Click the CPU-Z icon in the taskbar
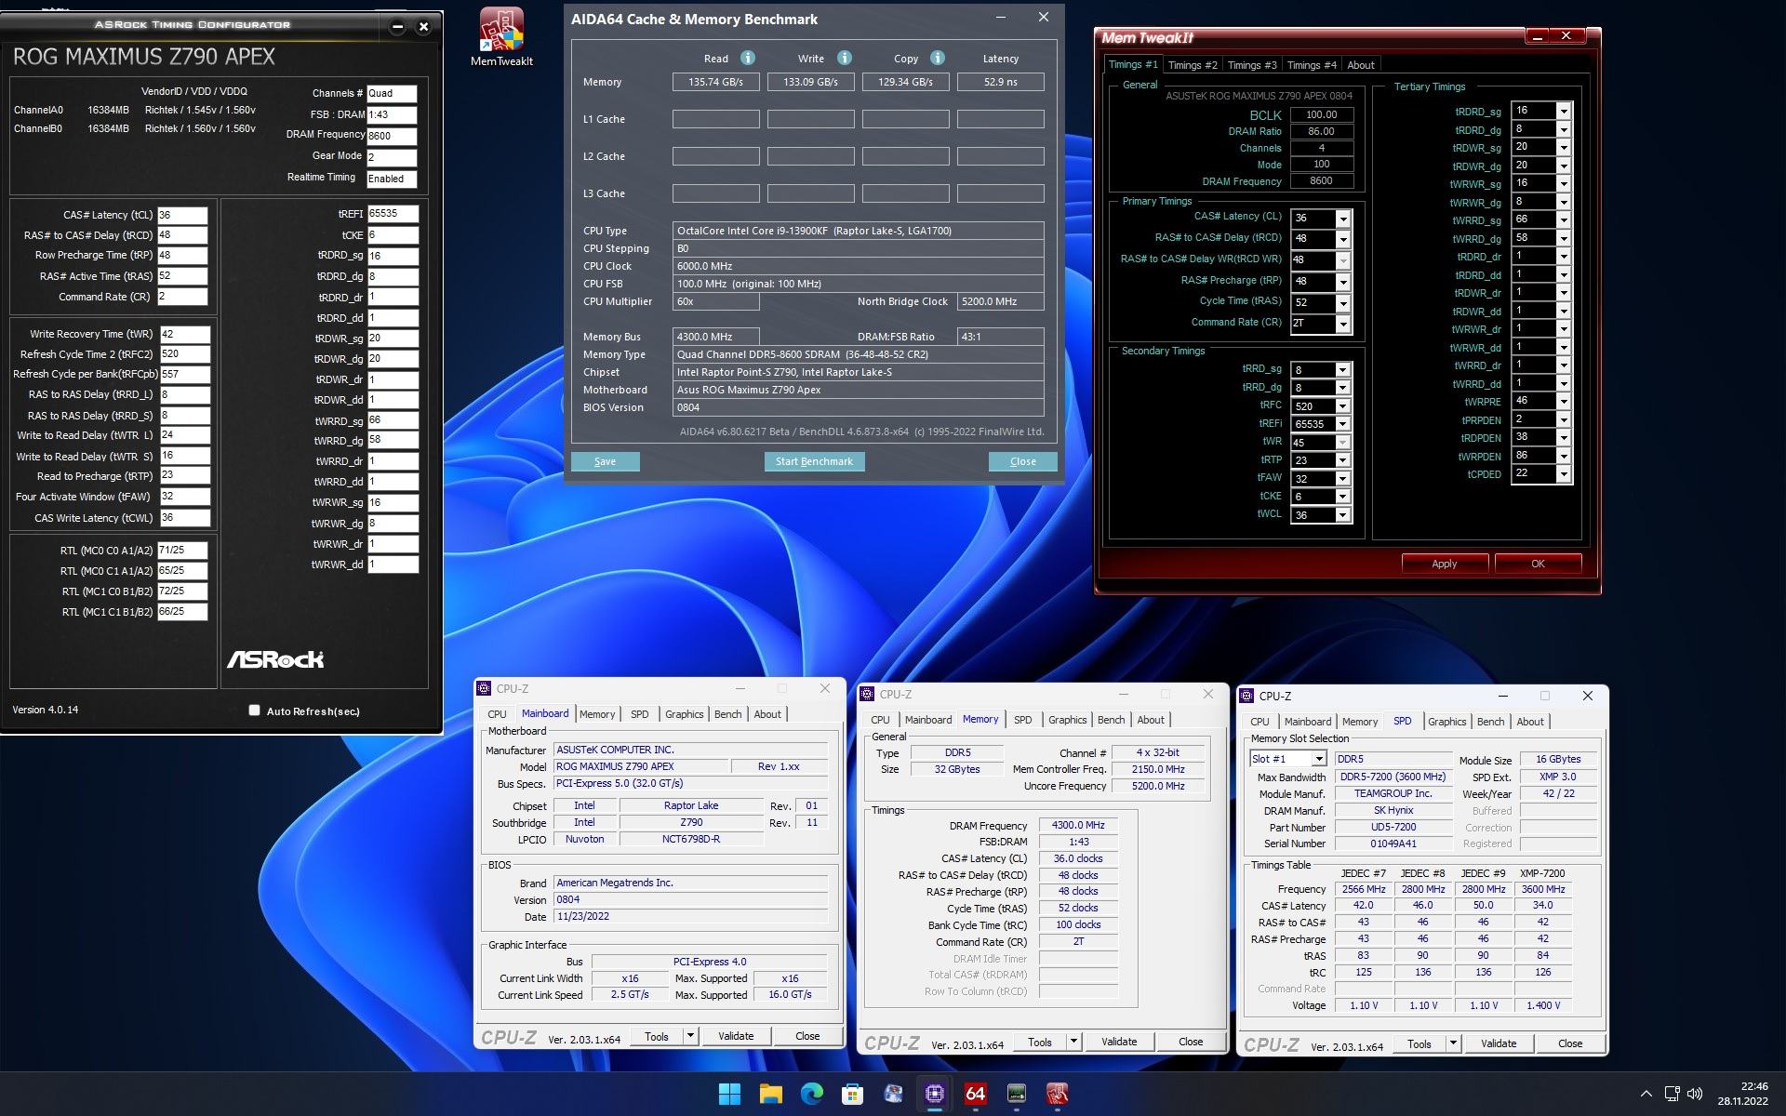The height and width of the screenshot is (1116, 1786). pos(934,1094)
